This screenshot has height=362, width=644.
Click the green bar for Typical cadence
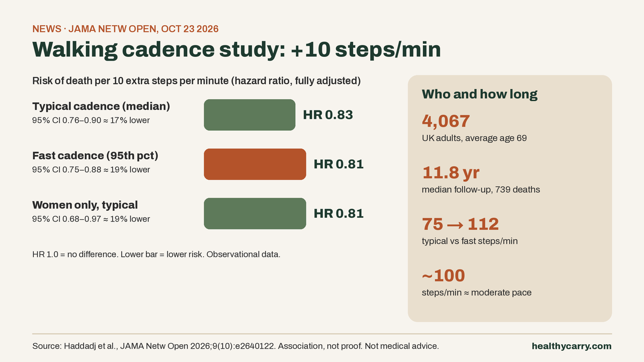(250, 115)
